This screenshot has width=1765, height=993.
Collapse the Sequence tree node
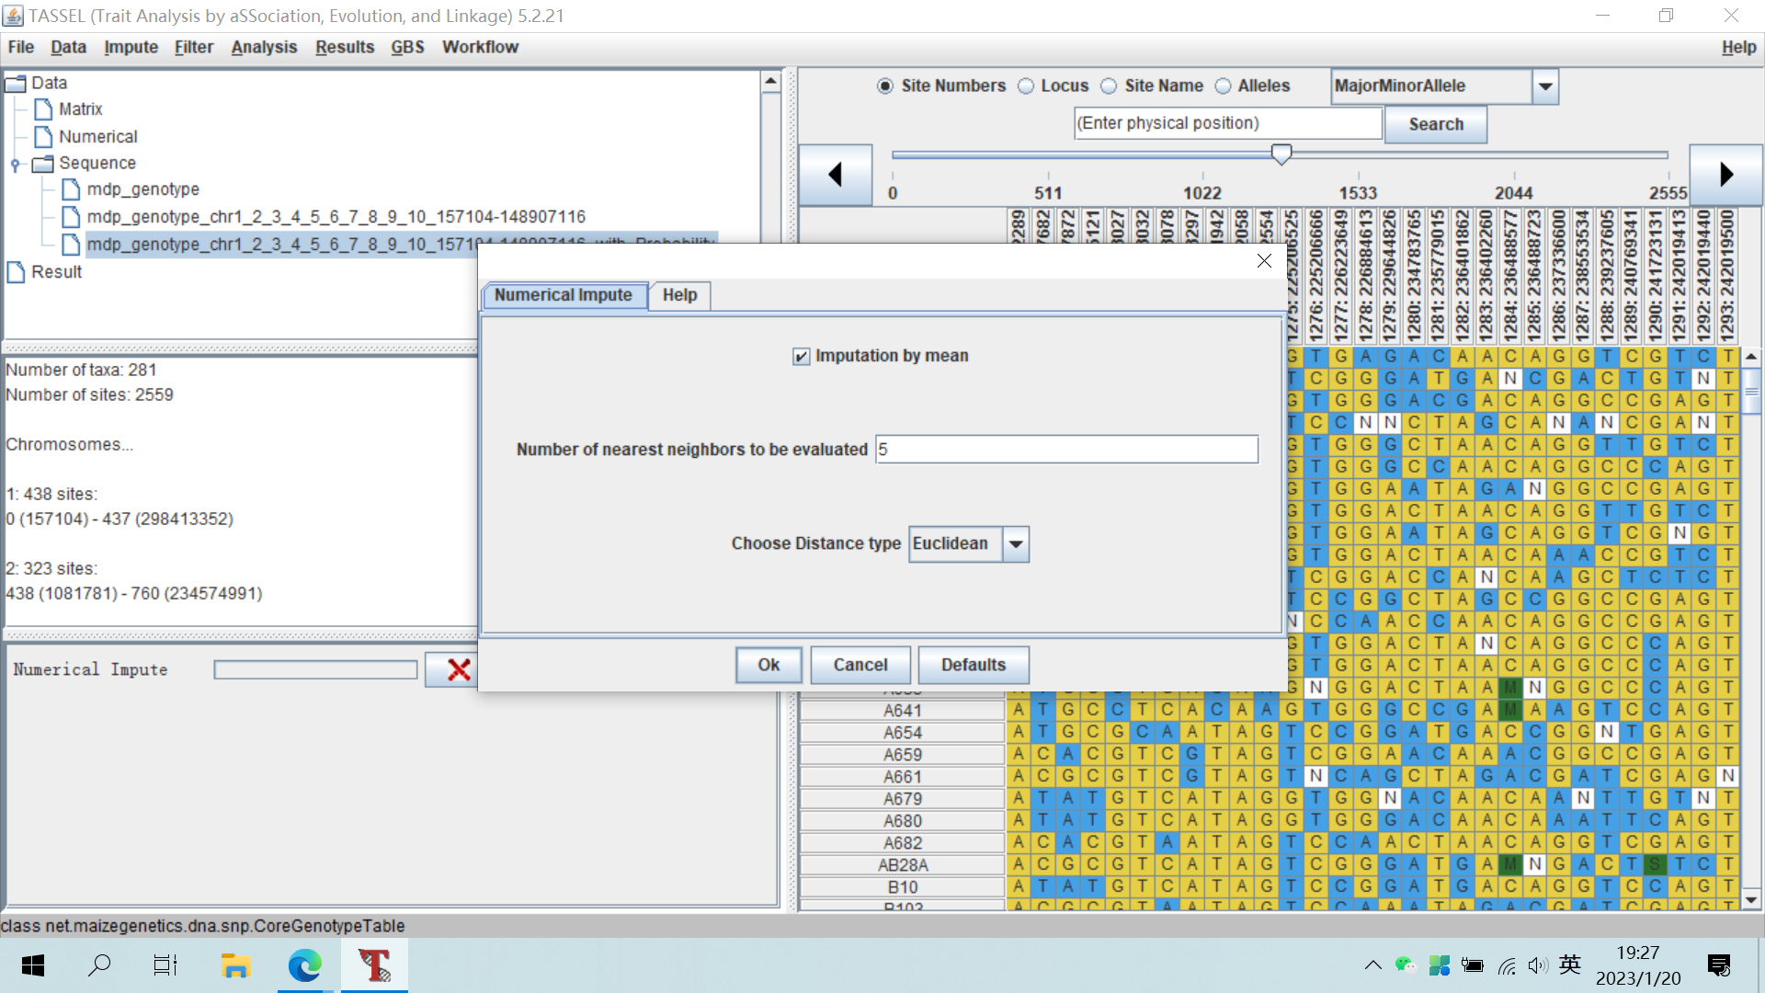(16, 165)
